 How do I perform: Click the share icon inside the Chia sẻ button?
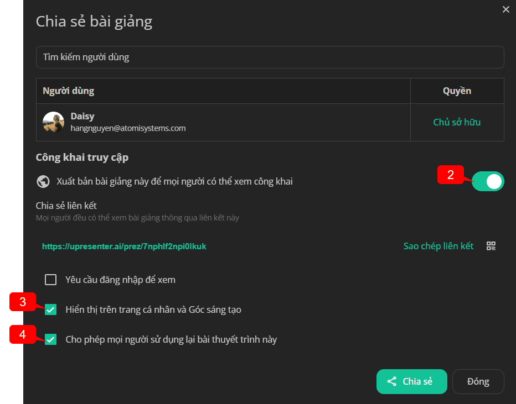click(391, 381)
